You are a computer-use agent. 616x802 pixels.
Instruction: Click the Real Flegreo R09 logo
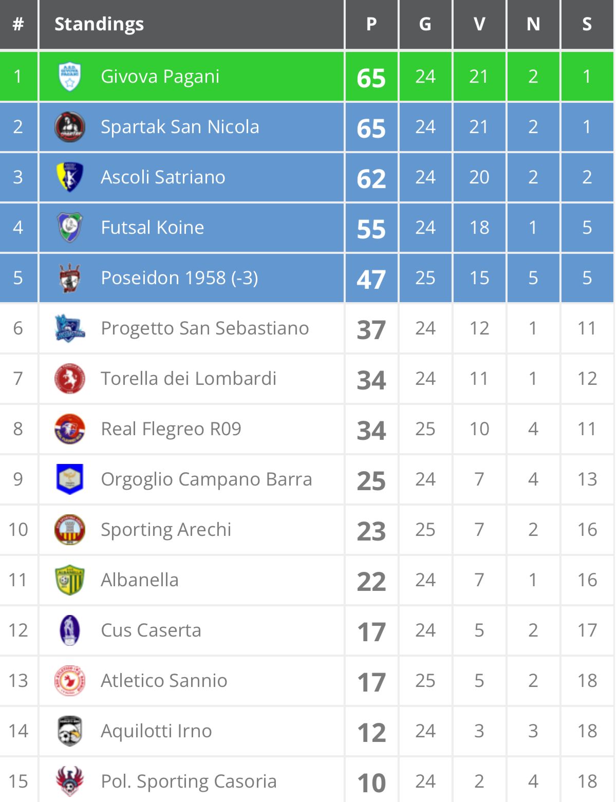pyautogui.click(x=70, y=429)
